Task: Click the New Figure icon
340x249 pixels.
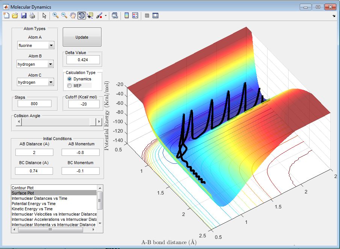Action: (6, 15)
